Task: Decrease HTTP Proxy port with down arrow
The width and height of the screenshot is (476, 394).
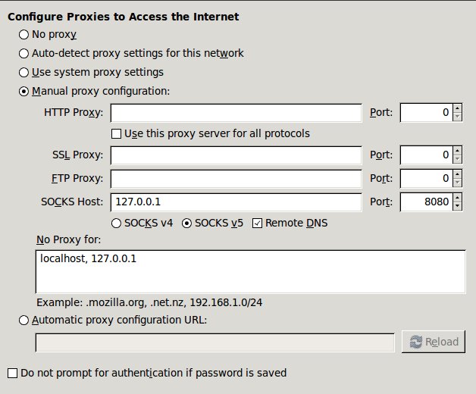Action: click(457, 117)
